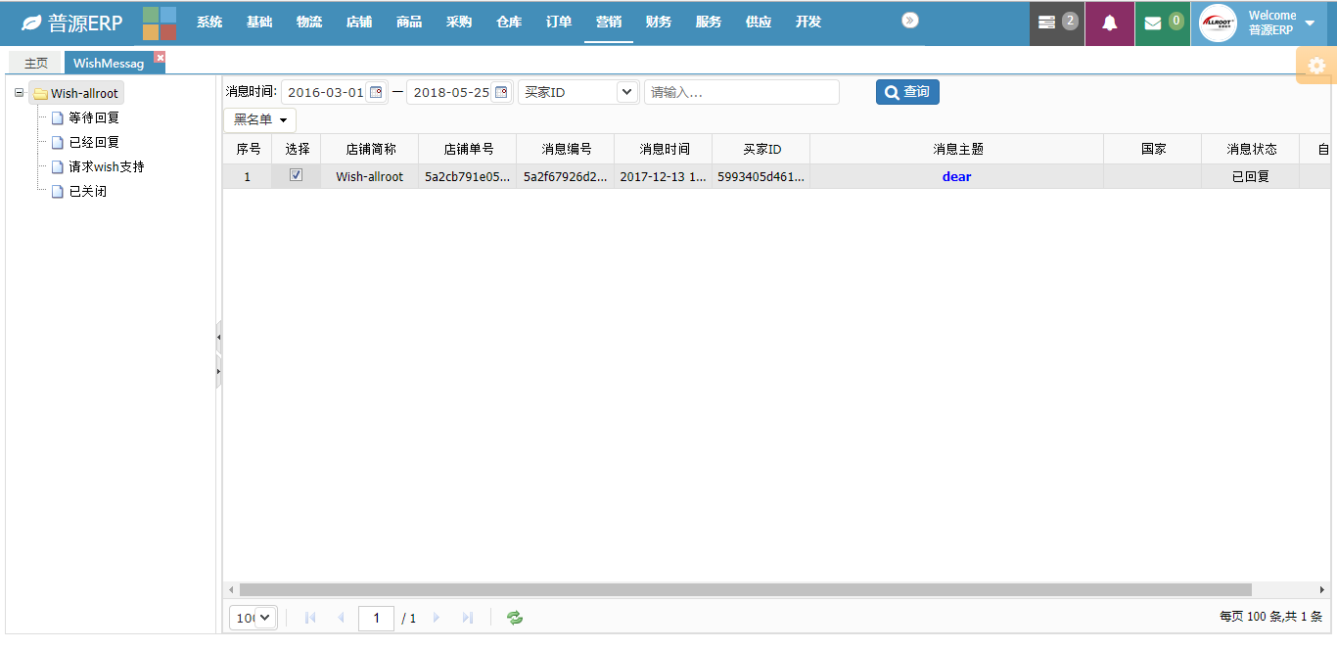The height and width of the screenshot is (649, 1337).
Task: Open the start date calendar picker
Action: [x=375, y=92]
